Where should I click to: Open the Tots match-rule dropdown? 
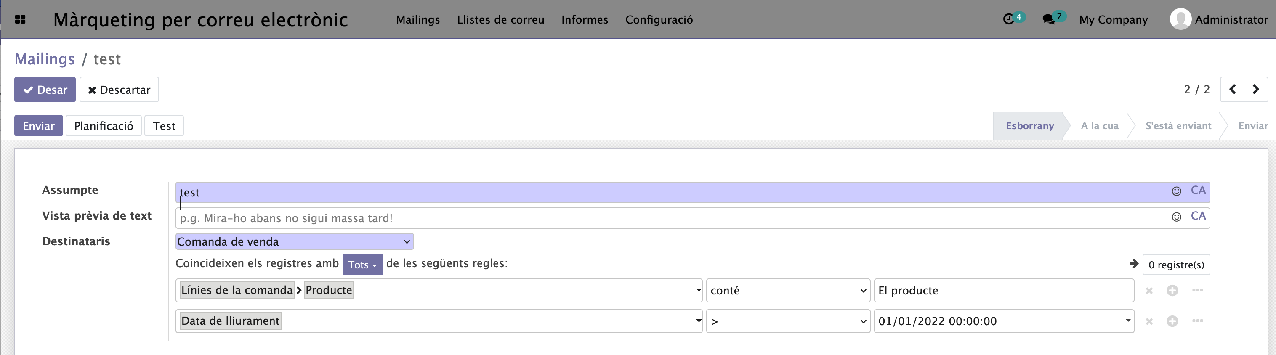pos(362,265)
